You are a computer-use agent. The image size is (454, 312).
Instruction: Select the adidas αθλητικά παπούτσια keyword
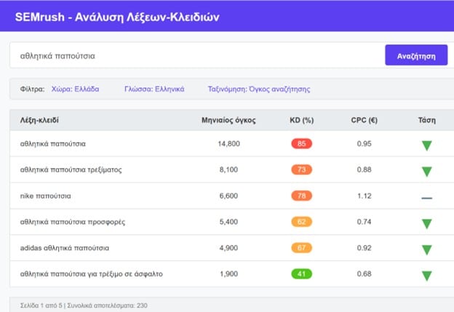point(65,248)
